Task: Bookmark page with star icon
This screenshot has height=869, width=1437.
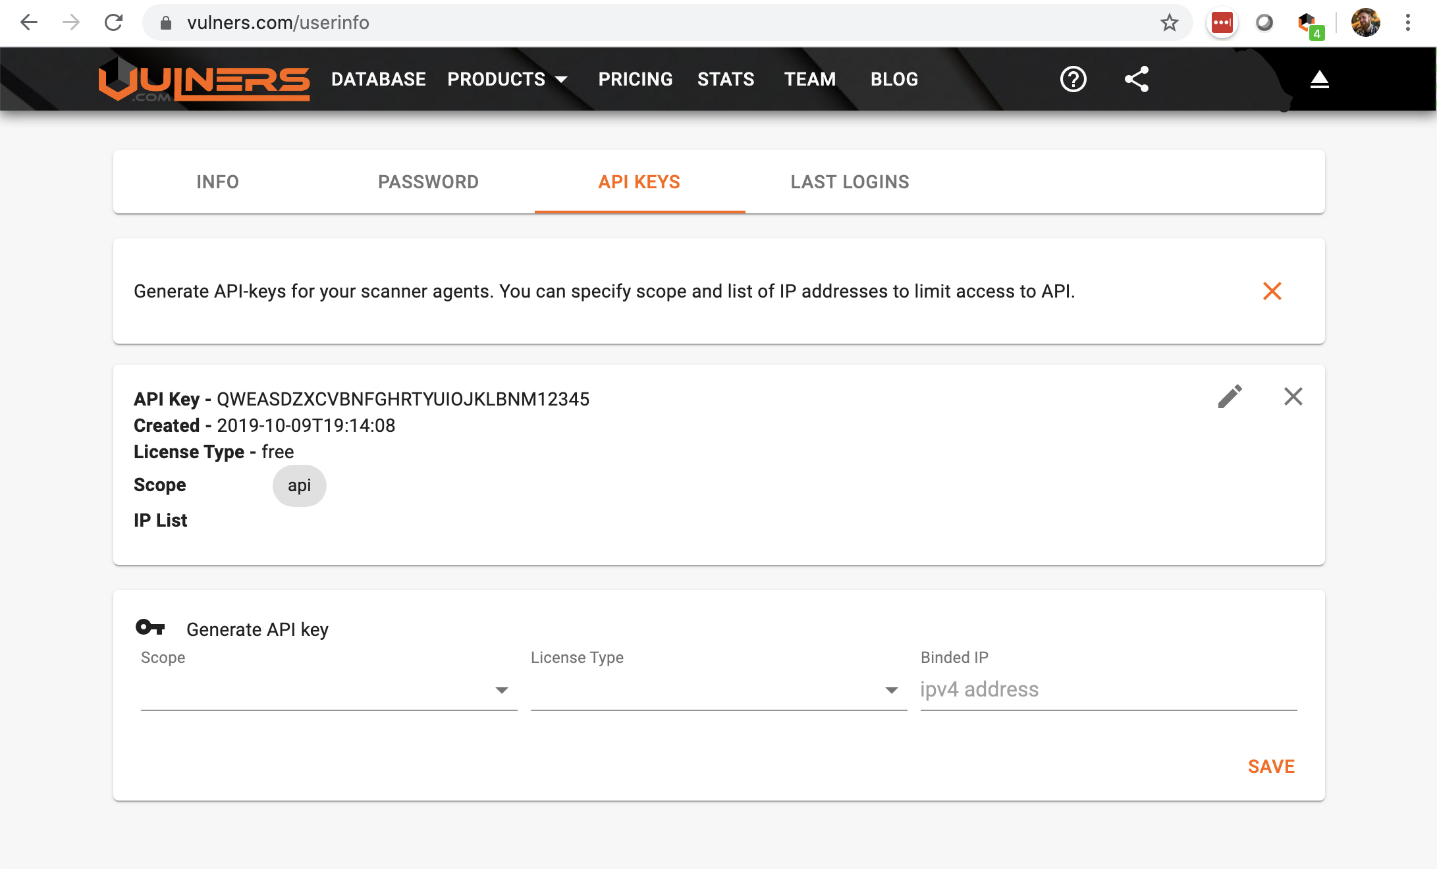Action: pos(1169,22)
